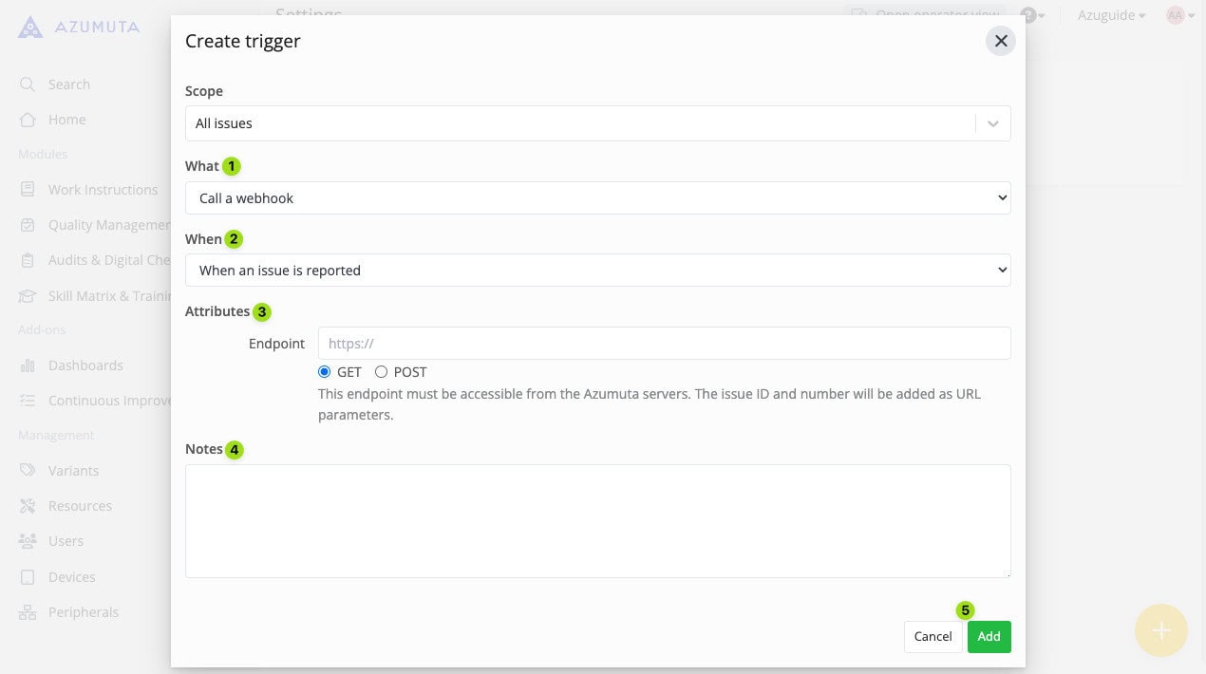Click the Add button to save the trigger

(x=989, y=636)
